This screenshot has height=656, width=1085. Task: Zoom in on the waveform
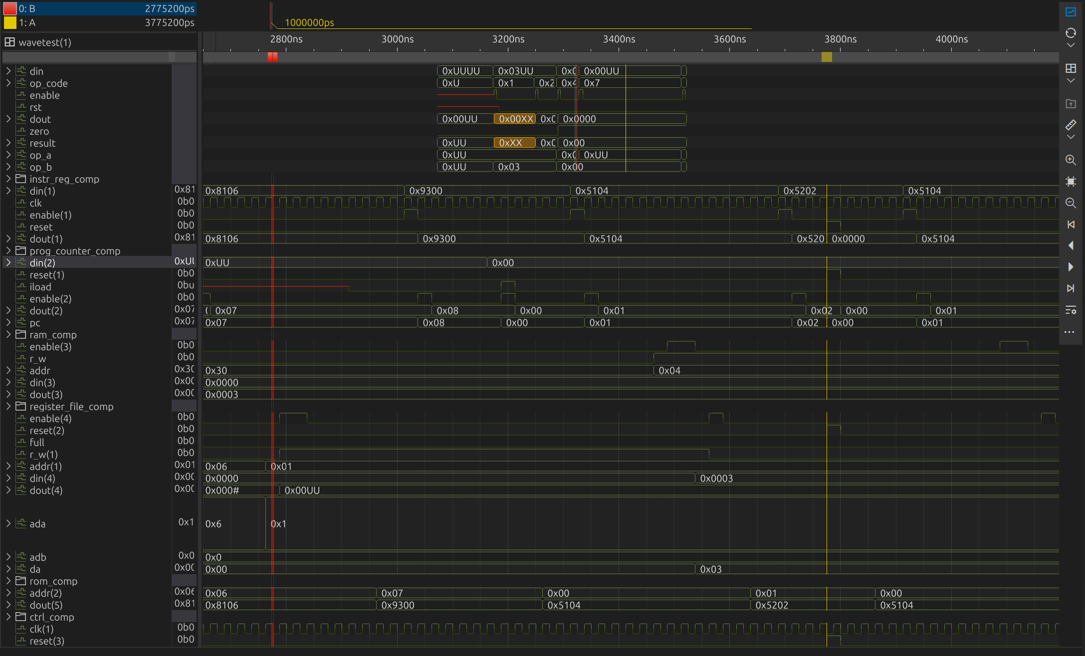click(x=1071, y=160)
